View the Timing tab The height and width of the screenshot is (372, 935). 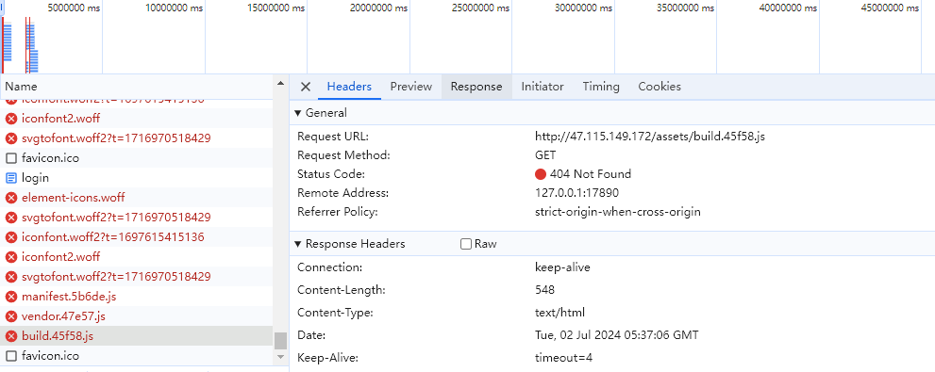[x=601, y=87]
